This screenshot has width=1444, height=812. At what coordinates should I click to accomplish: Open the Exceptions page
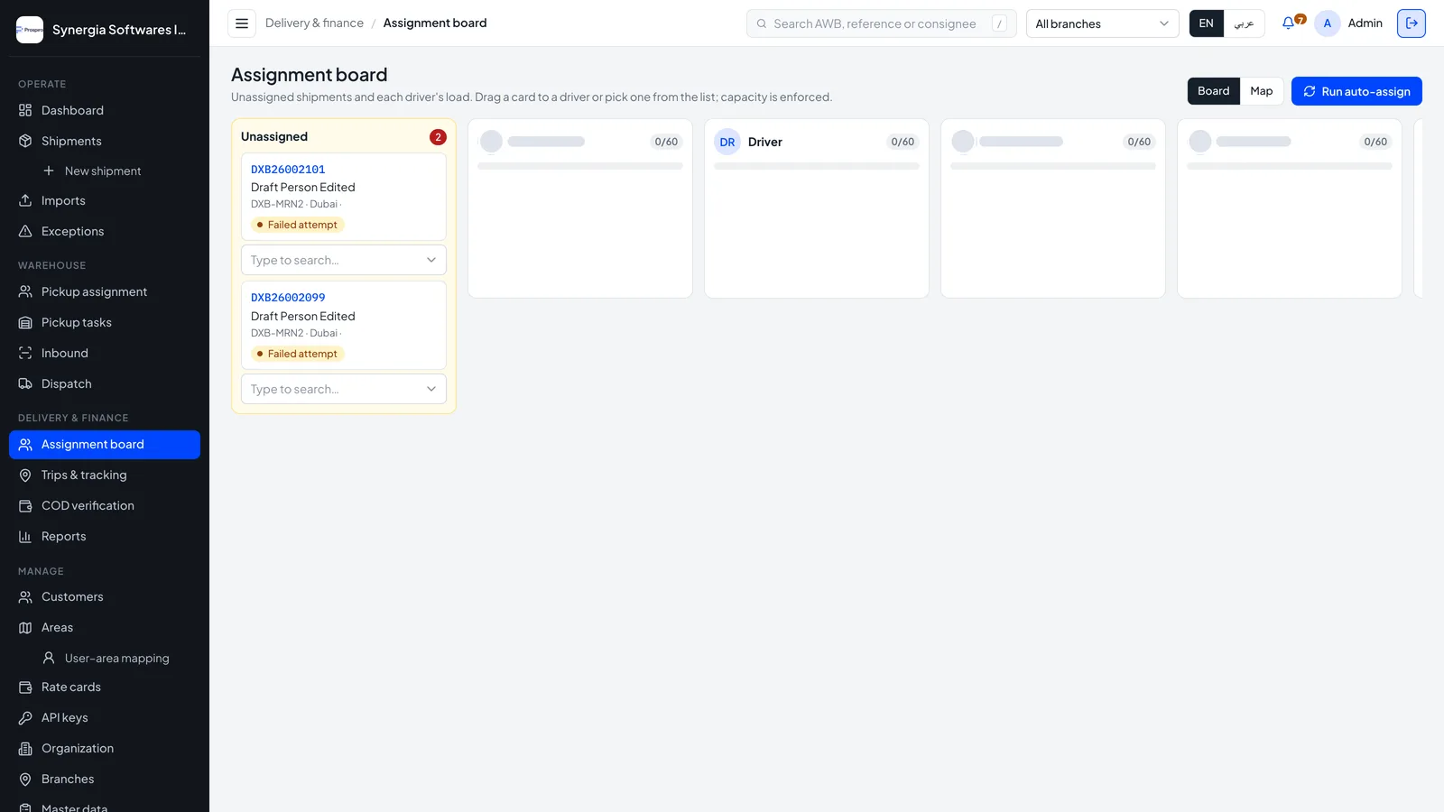(105, 231)
